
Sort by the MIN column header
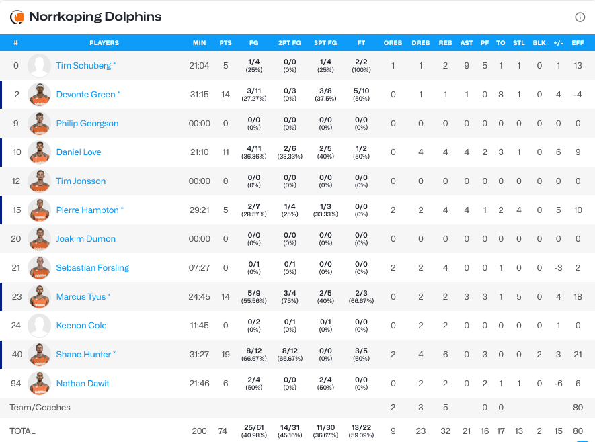tap(199, 43)
